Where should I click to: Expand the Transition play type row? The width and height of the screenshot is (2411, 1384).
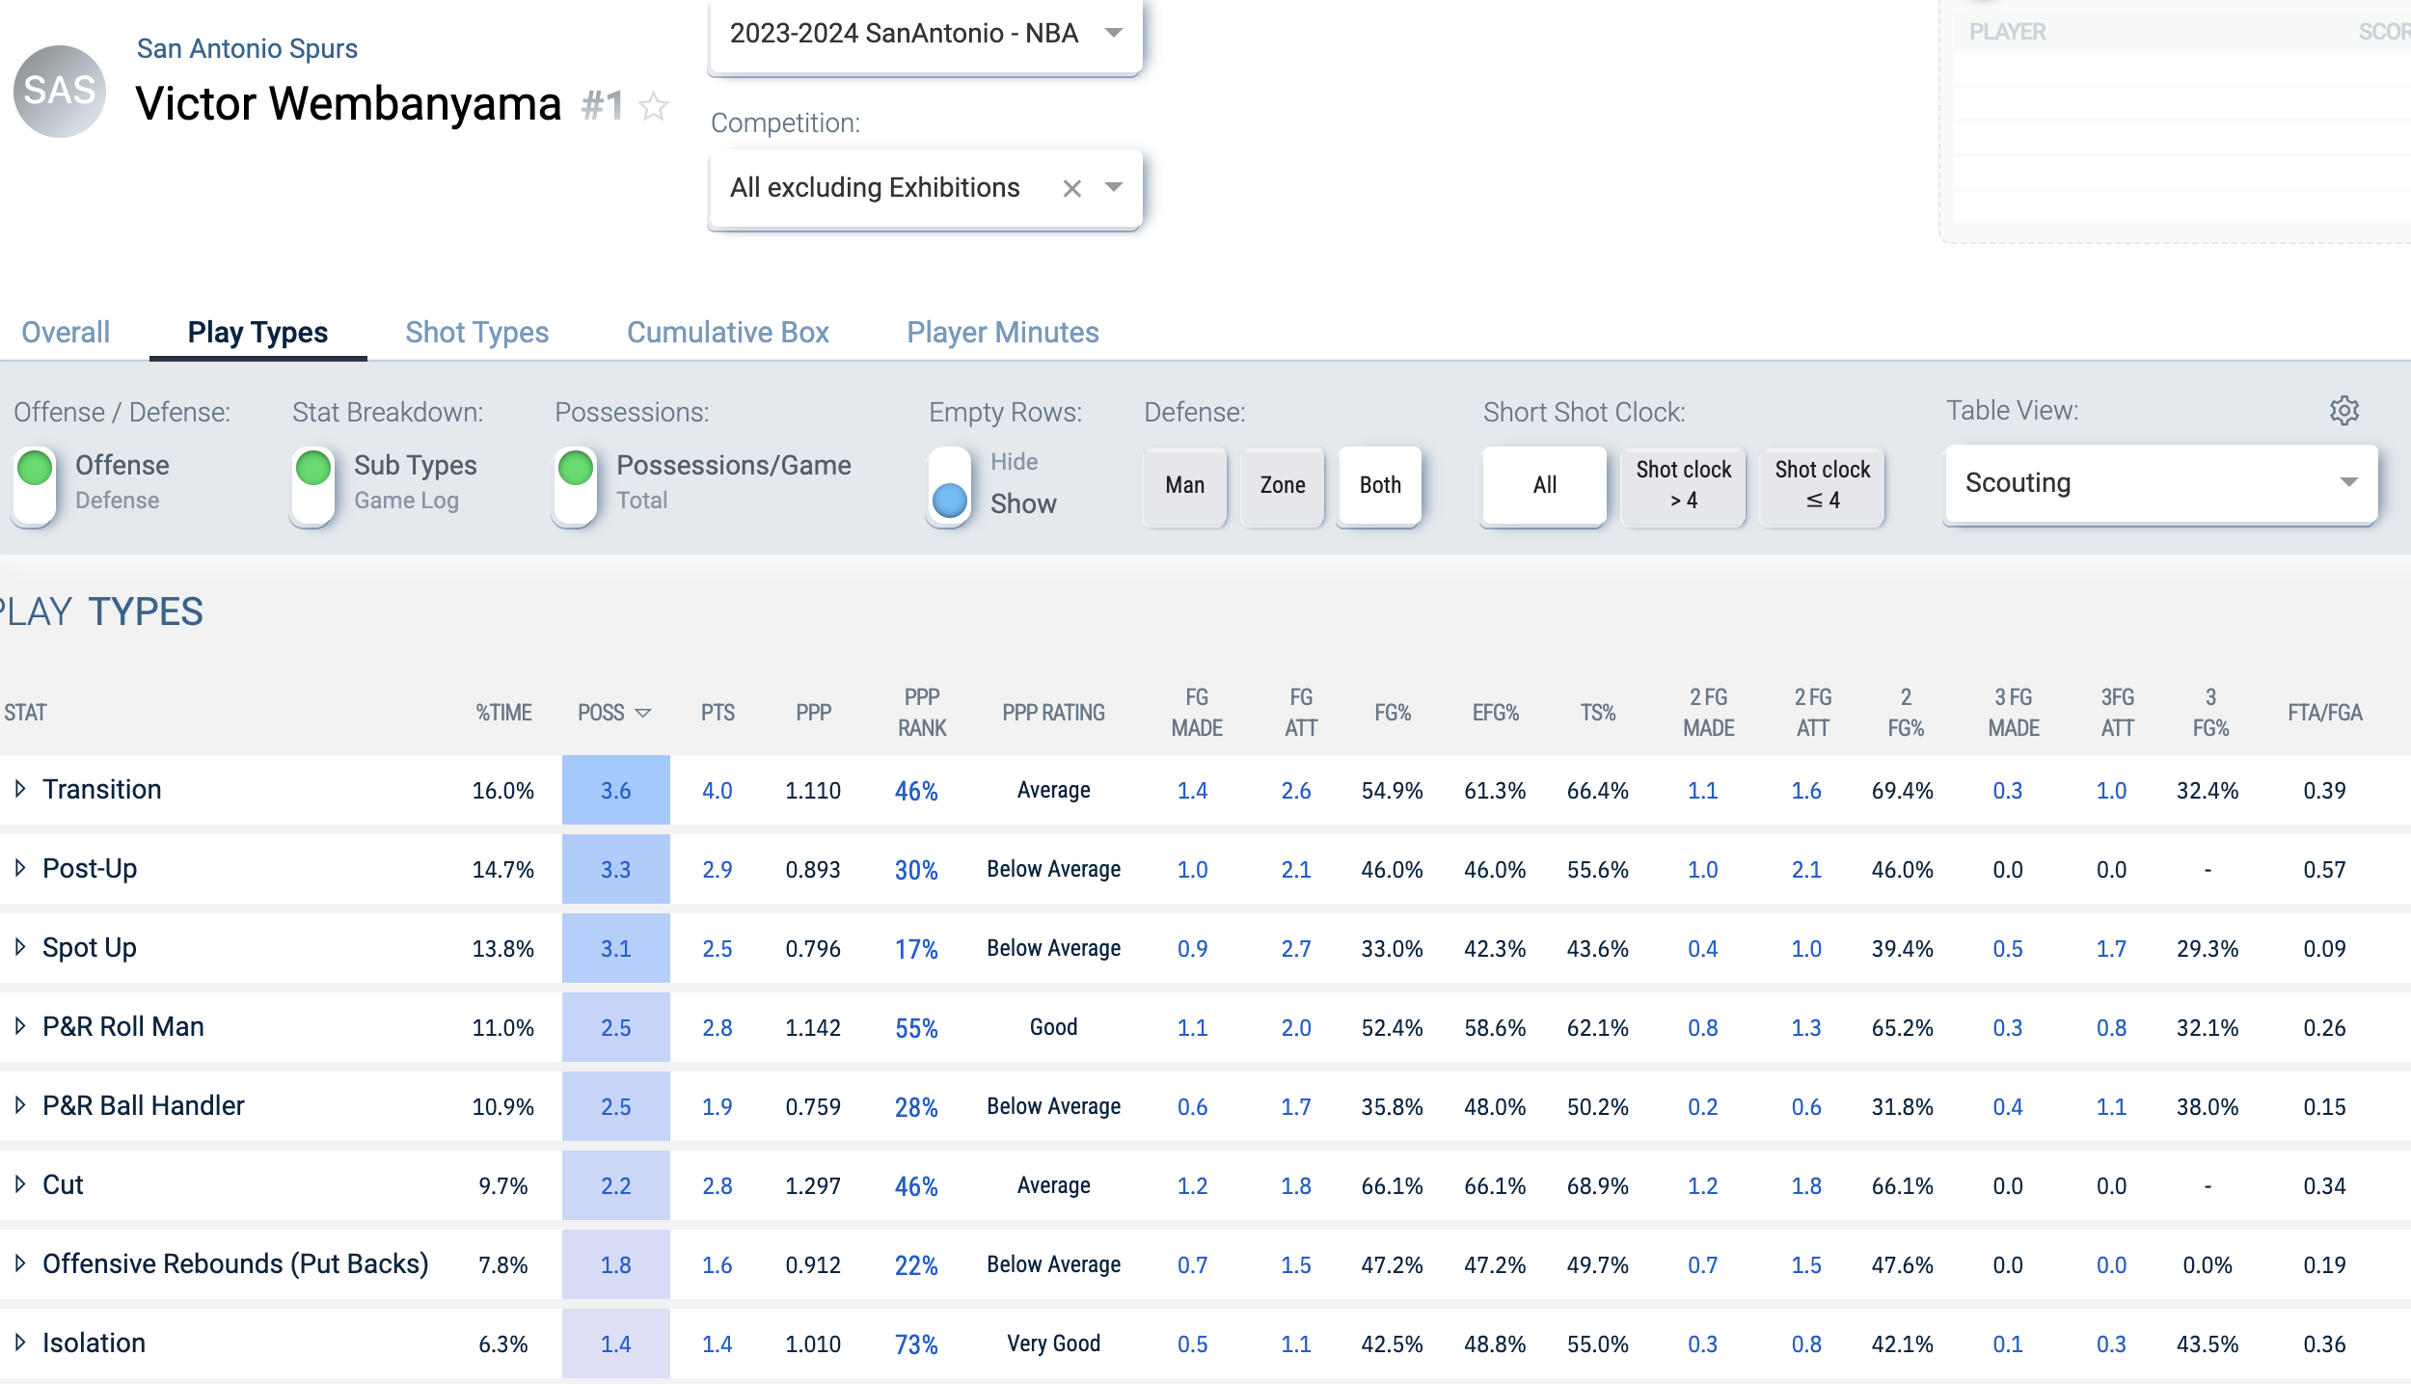(20, 789)
